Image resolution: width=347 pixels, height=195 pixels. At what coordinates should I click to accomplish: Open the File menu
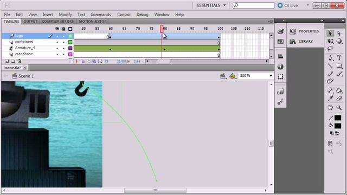pyautogui.click(x=7, y=15)
